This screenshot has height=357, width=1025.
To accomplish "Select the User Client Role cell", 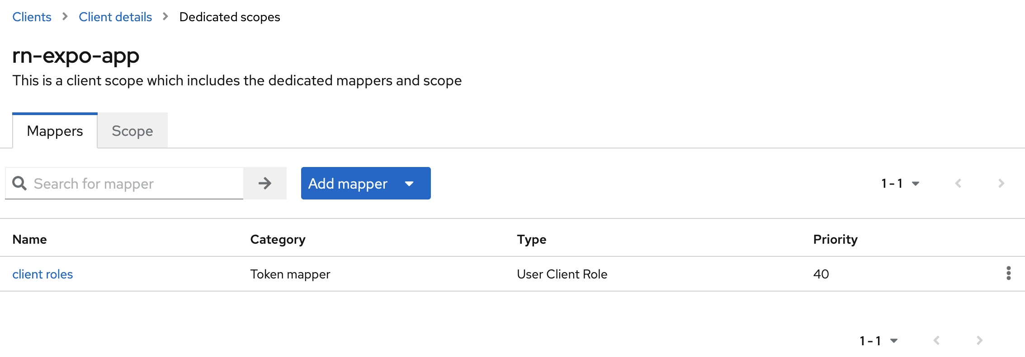I will [x=562, y=274].
